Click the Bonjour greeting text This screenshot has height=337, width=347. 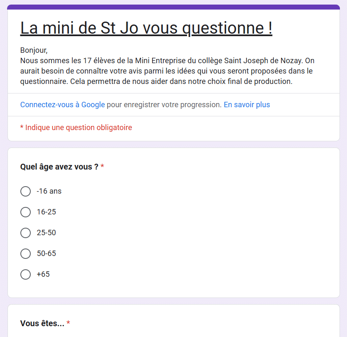point(34,50)
